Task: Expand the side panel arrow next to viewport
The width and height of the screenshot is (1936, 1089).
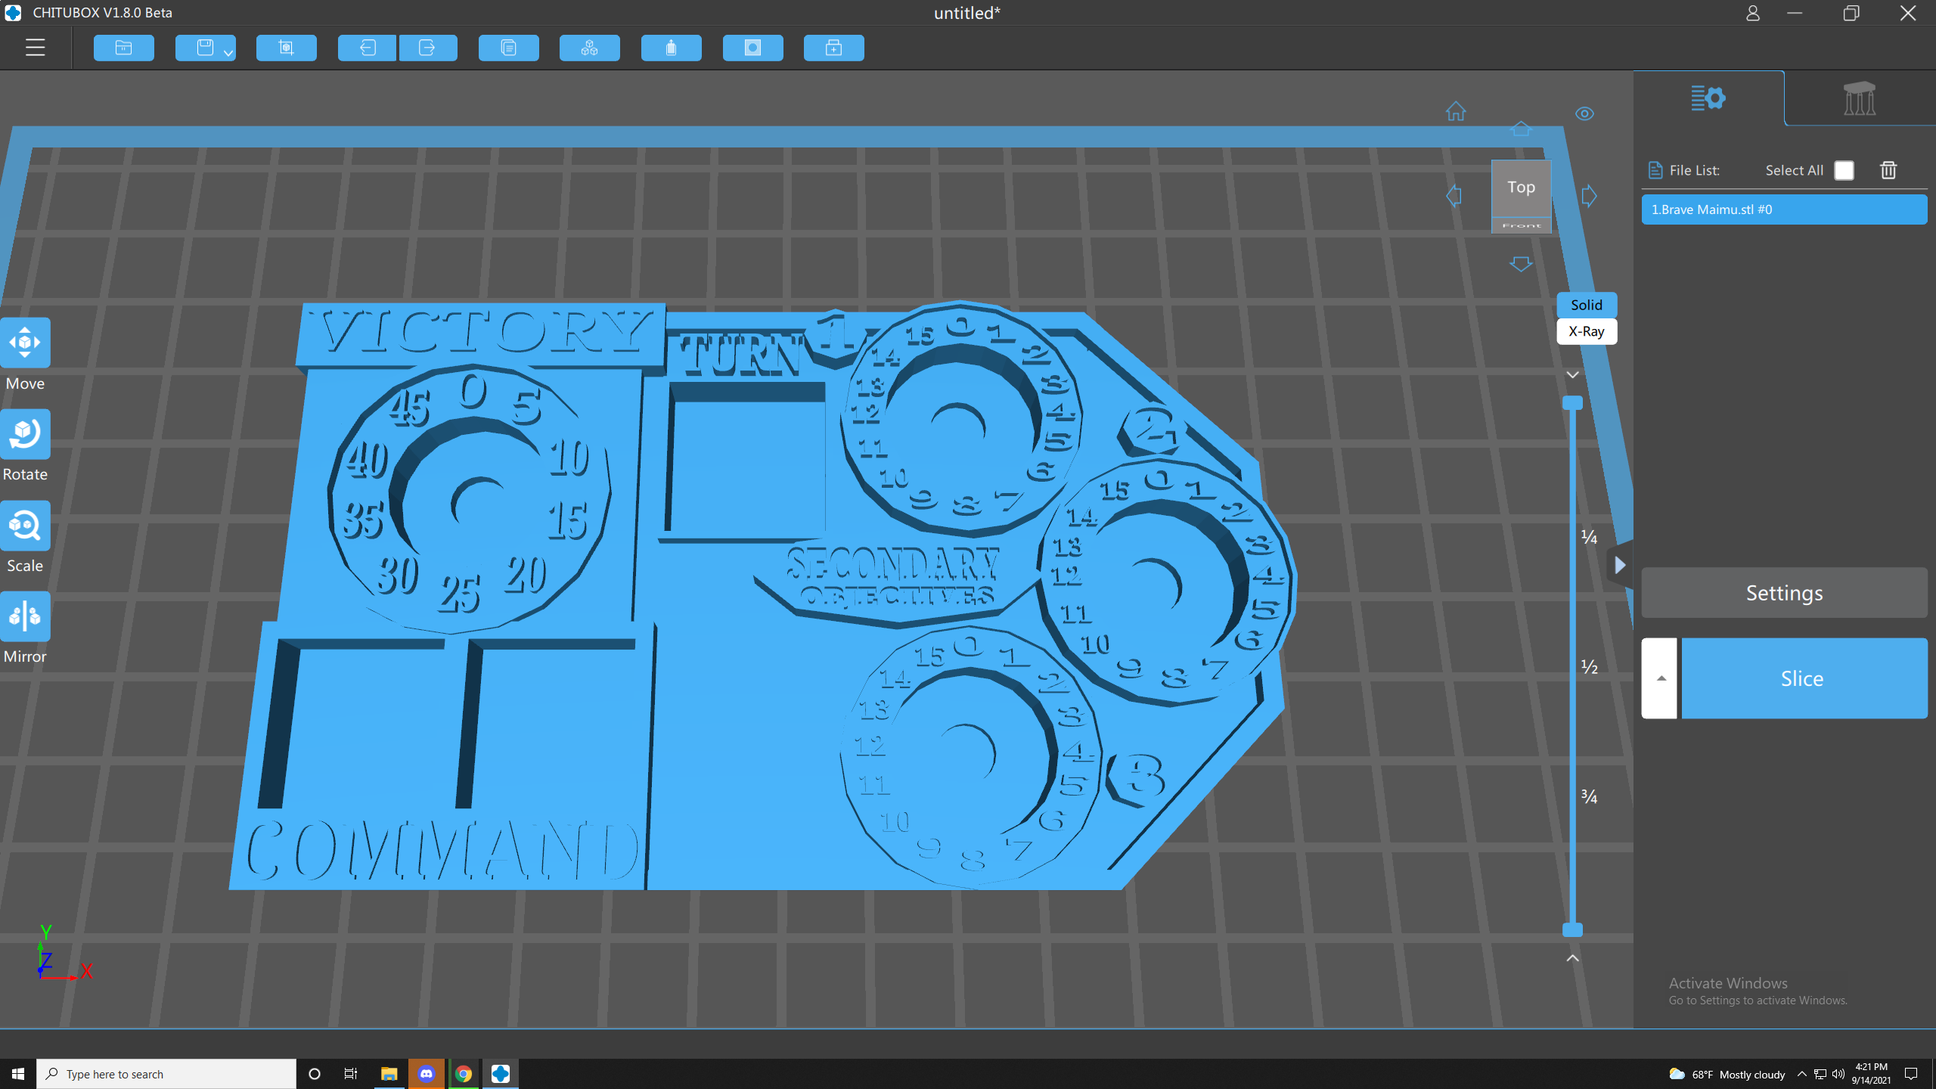Action: tap(1619, 564)
